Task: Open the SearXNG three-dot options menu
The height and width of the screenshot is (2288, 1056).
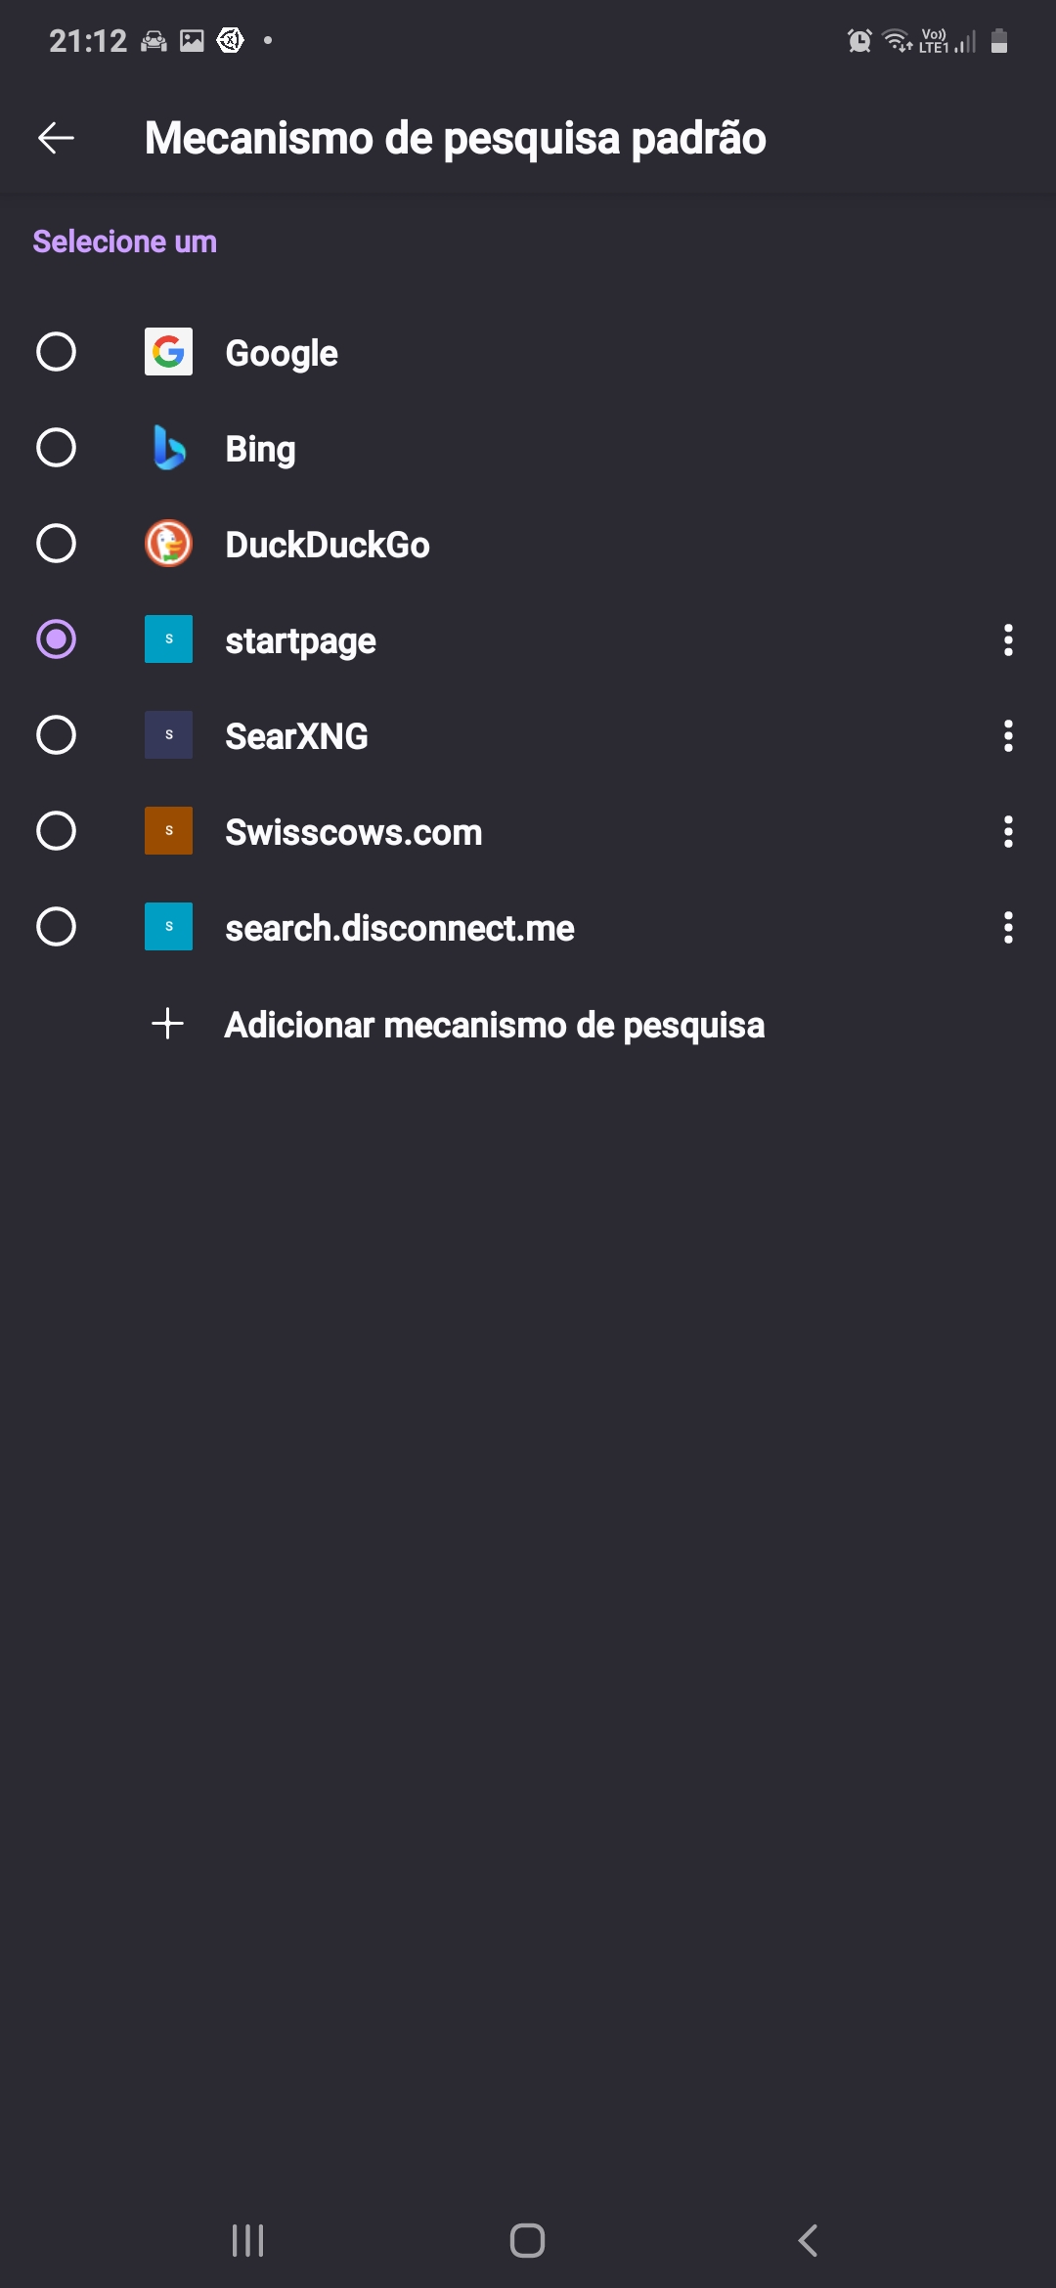Action: tap(1008, 735)
